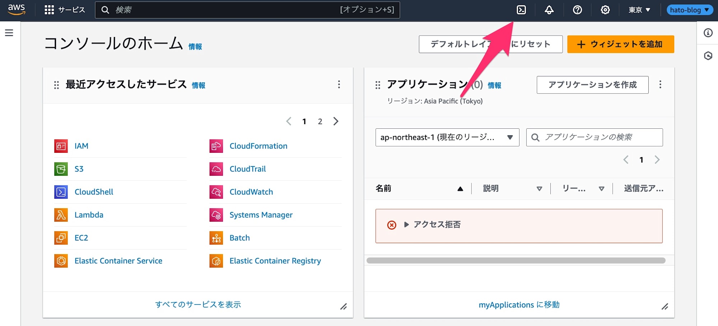Click the Elastic Container Registry icon
The image size is (718, 326).
216,261
